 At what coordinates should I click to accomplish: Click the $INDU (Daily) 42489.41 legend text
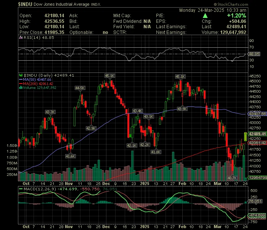click(x=49, y=75)
